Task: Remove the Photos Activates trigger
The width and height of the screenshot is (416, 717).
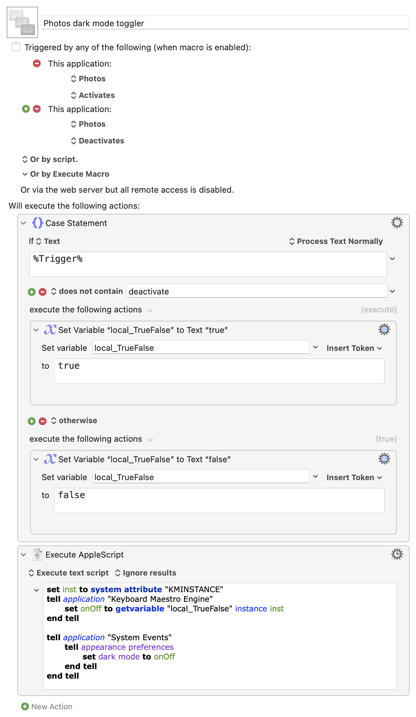Action: (37, 63)
